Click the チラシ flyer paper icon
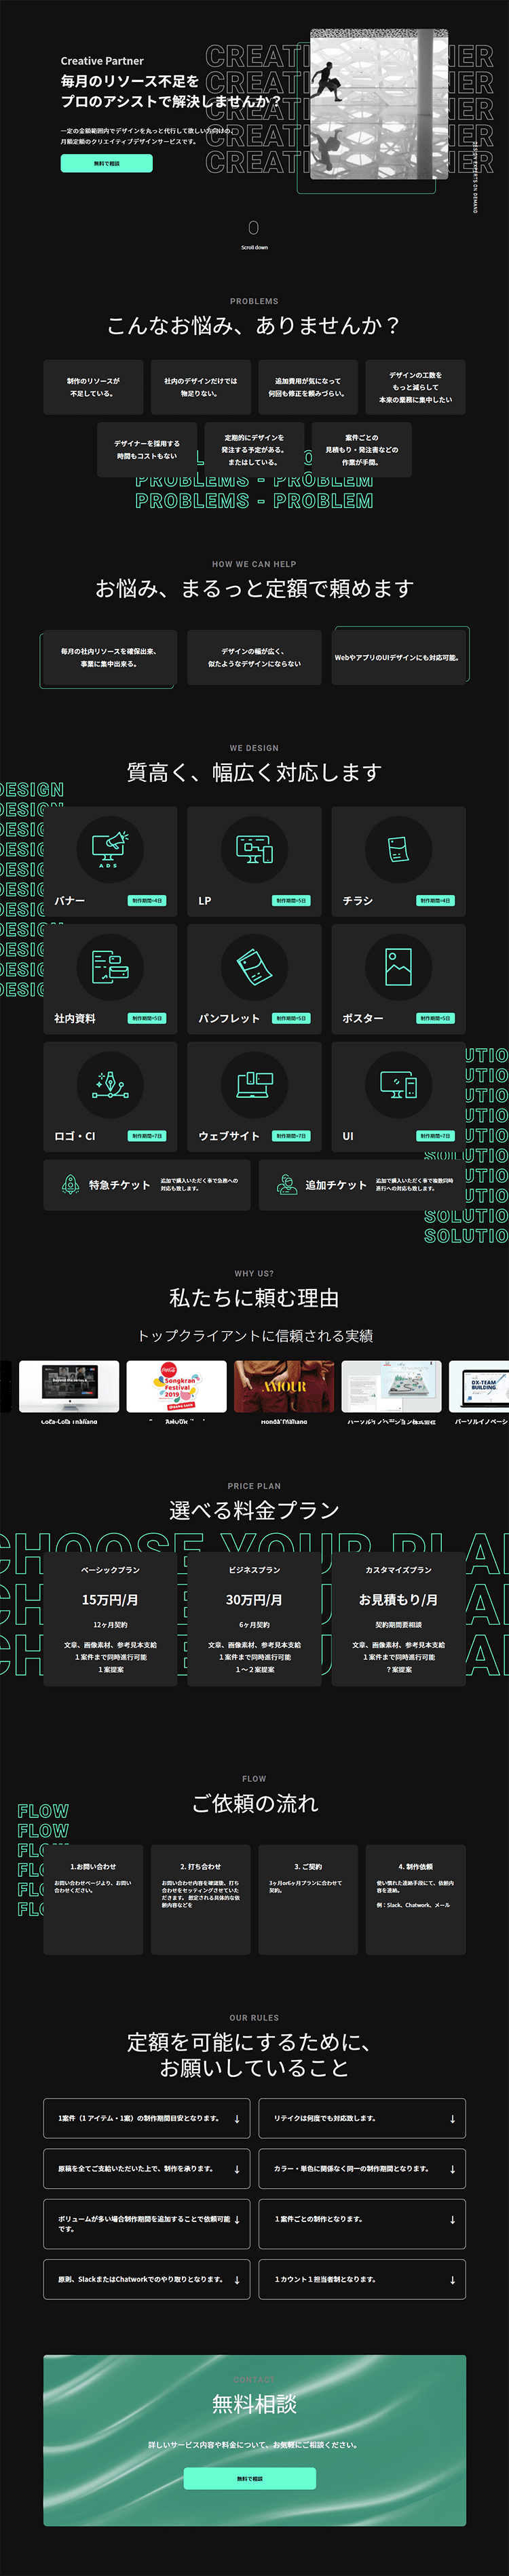The width and height of the screenshot is (509, 2576). pos(398,848)
